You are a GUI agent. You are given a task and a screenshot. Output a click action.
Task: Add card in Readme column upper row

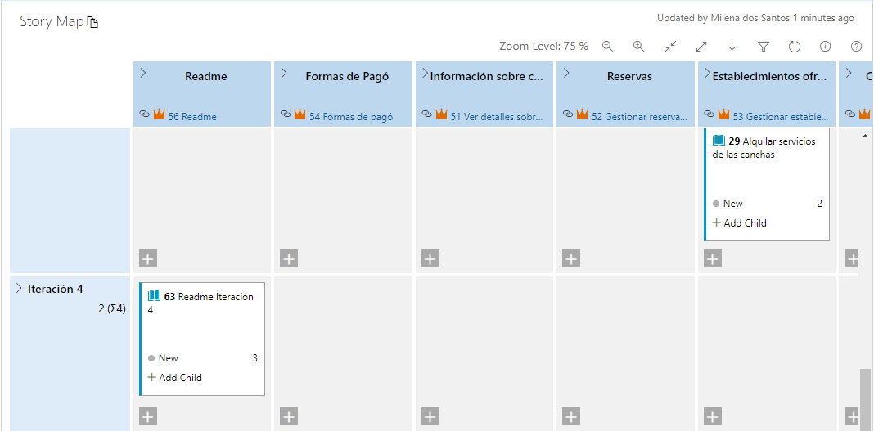pyautogui.click(x=147, y=259)
